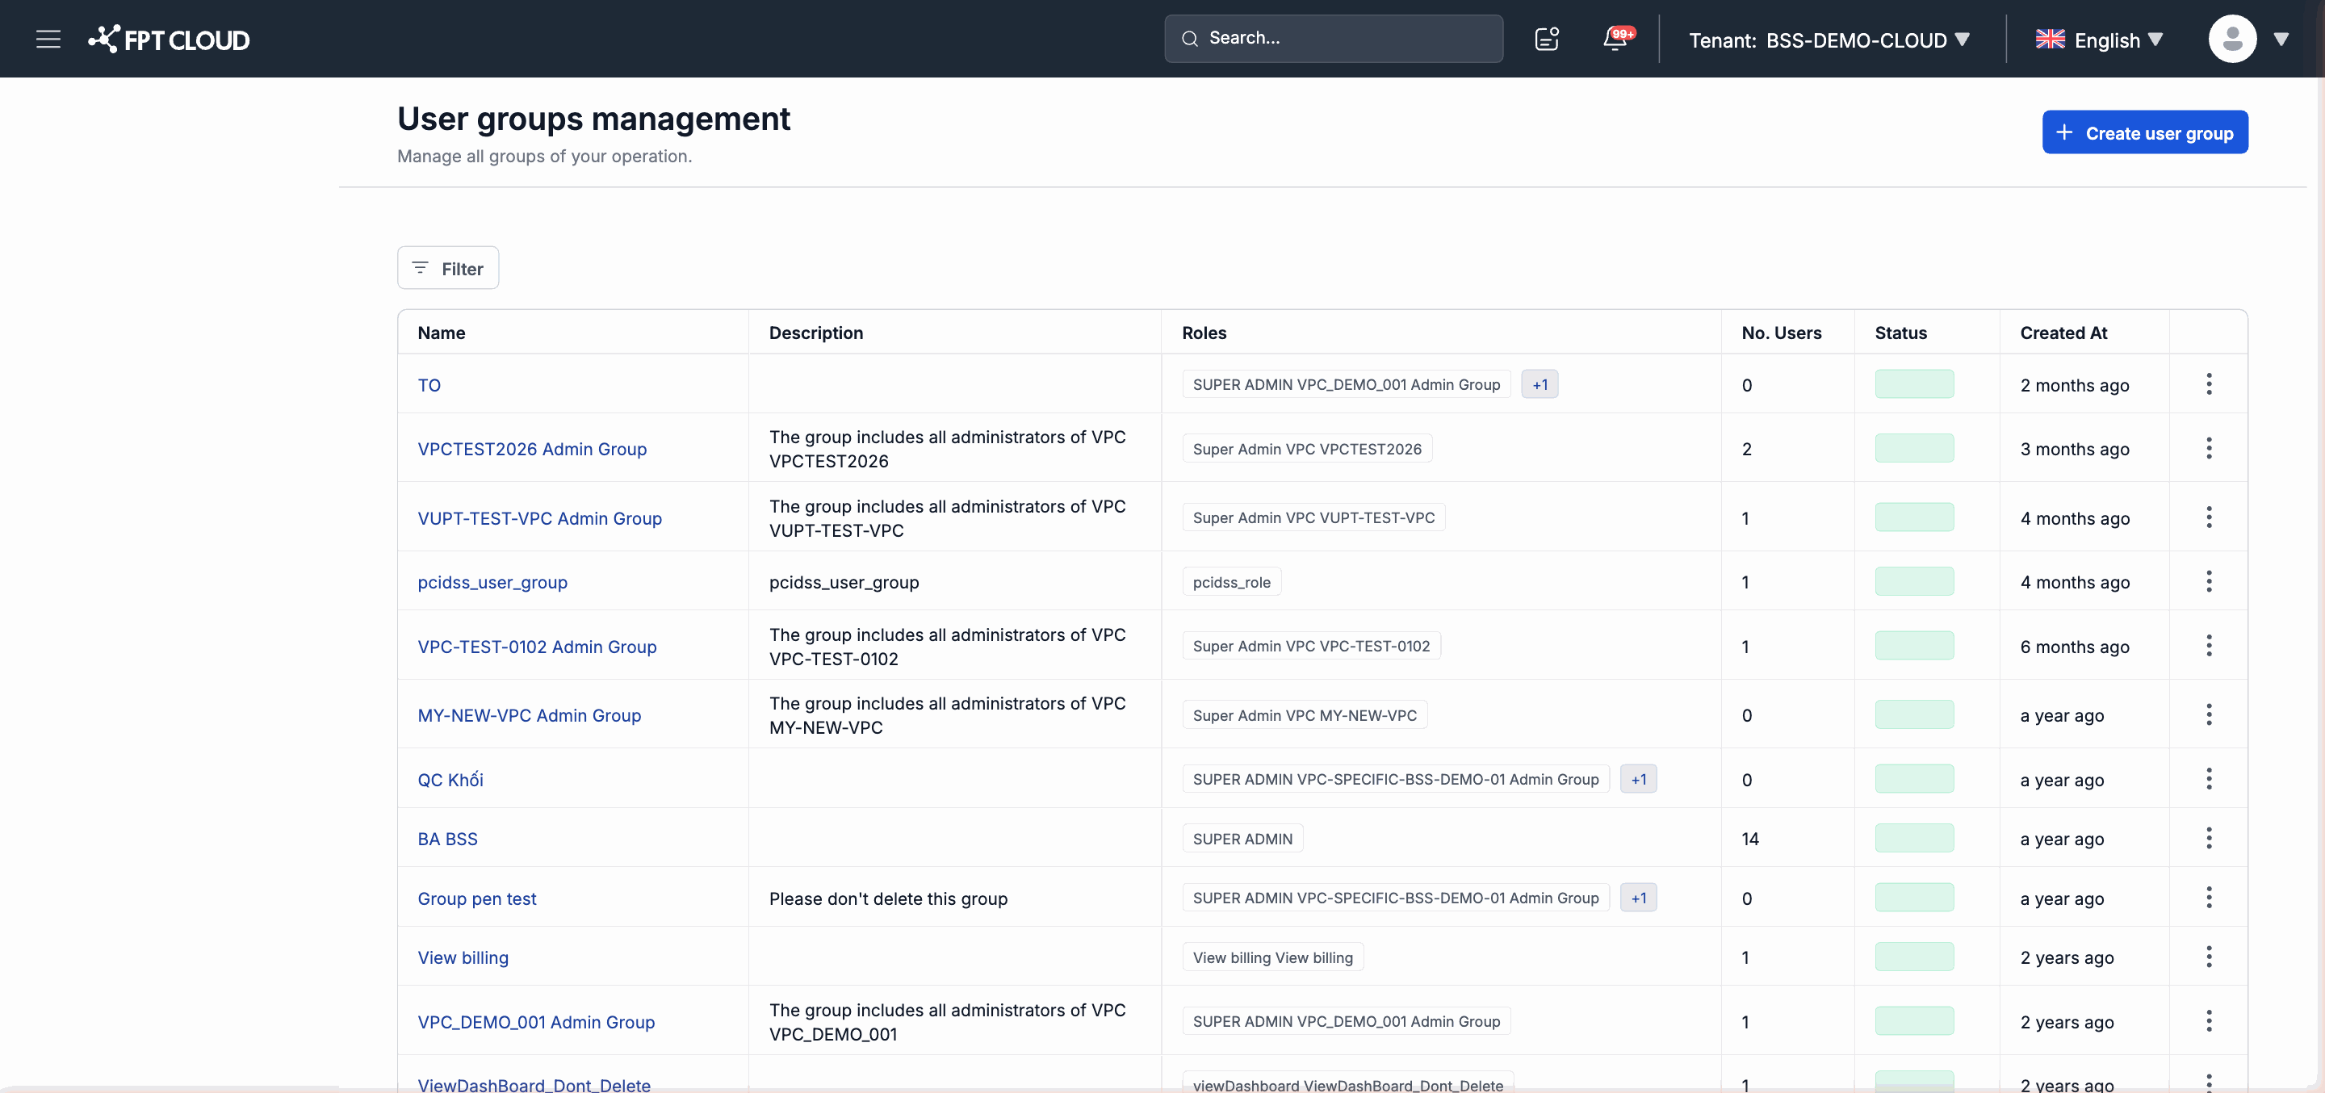Expand the user account dropdown arrow

[x=2281, y=39]
